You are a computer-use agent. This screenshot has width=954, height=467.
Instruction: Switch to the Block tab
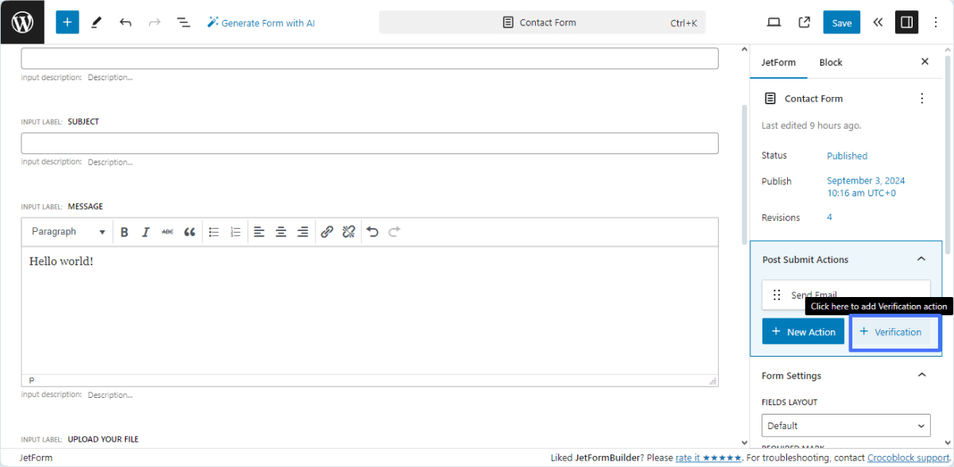(830, 62)
